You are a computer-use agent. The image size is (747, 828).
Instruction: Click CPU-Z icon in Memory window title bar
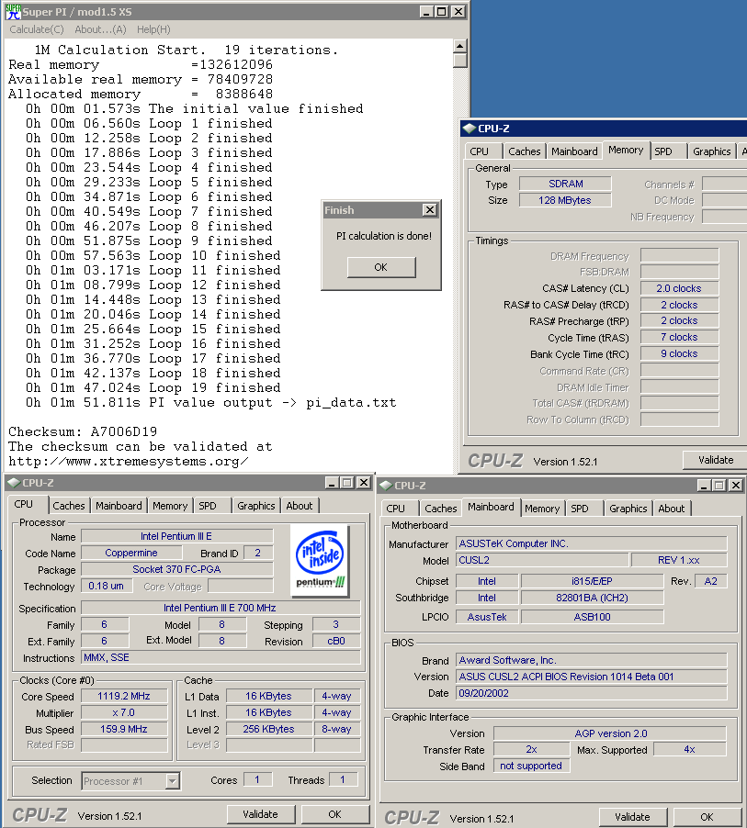coord(469,129)
